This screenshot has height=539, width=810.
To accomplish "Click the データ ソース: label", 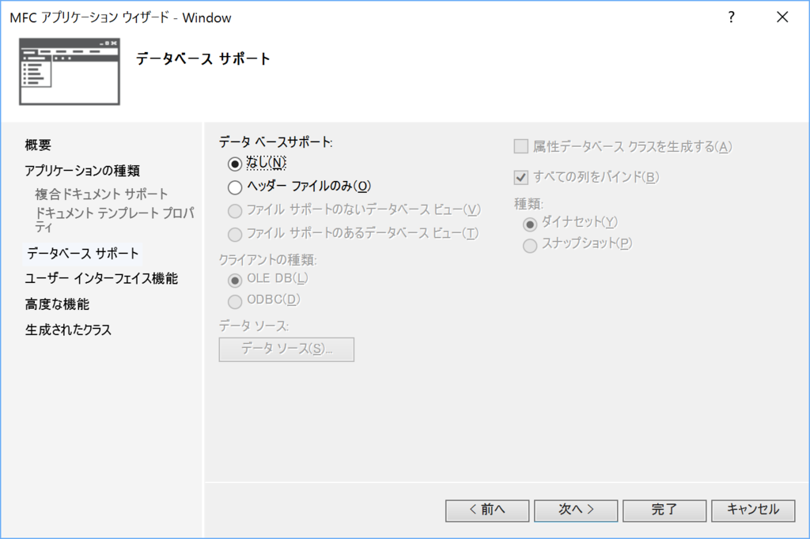I will [x=254, y=326].
